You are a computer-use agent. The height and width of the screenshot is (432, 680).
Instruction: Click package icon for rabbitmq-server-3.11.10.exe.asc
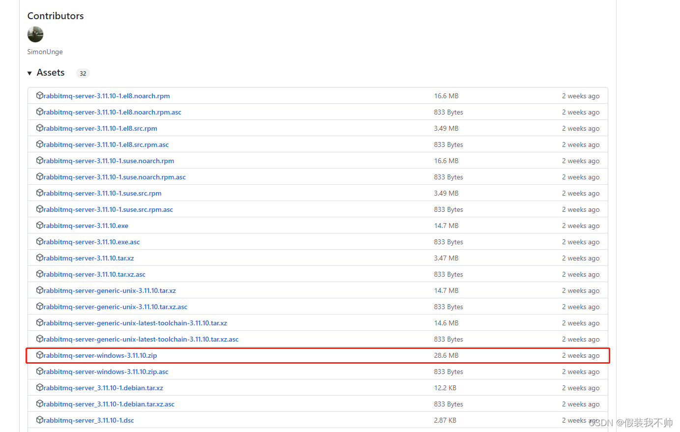pos(40,241)
